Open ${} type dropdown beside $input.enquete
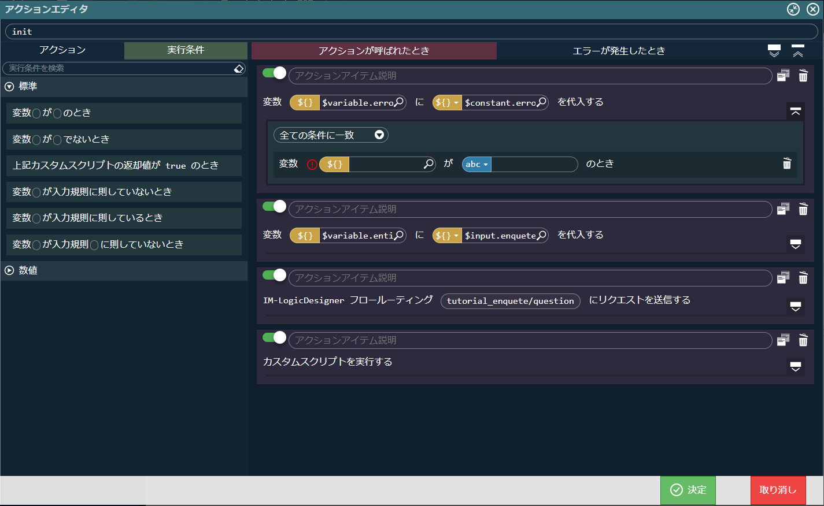 click(x=447, y=236)
